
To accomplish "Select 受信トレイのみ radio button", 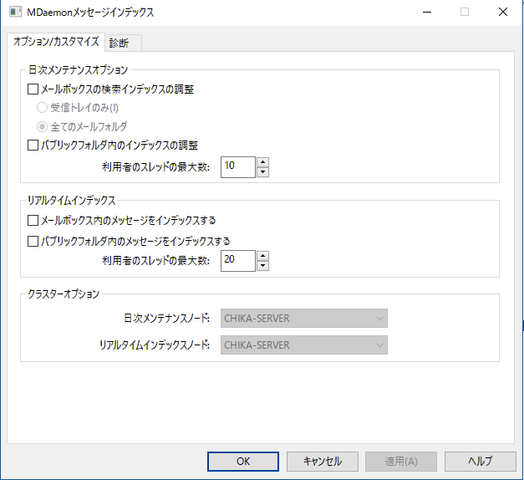I will click(42, 107).
